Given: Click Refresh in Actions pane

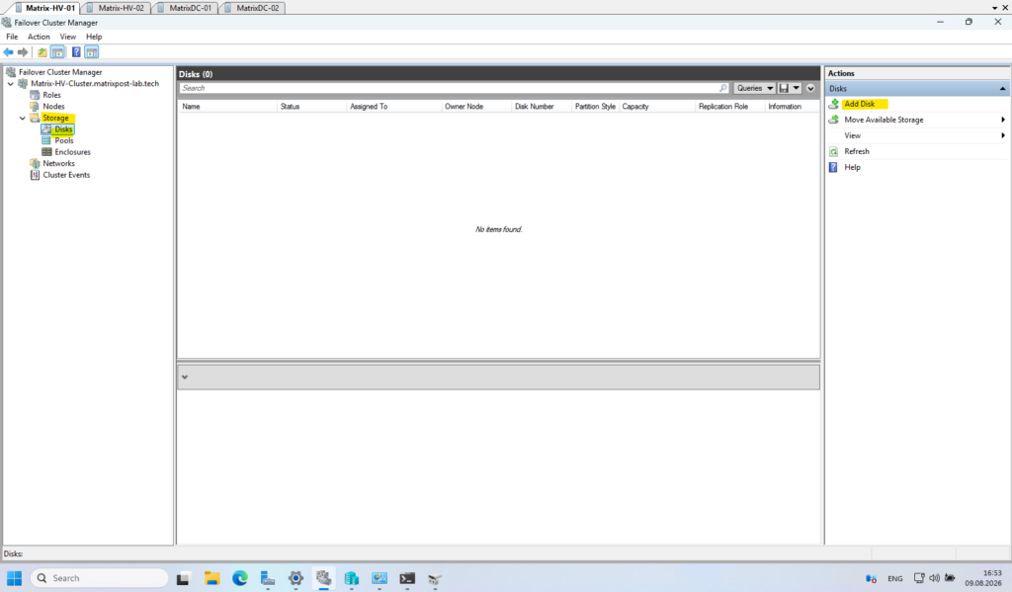Looking at the screenshot, I should pos(857,152).
